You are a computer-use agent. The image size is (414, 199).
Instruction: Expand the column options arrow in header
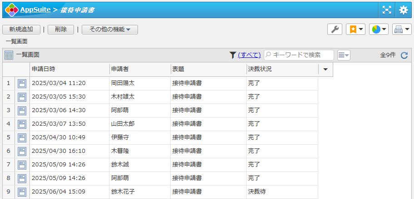pyautogui.click(x=325, y=70)
